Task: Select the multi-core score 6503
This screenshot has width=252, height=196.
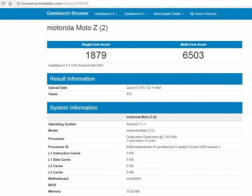Action: coord(193,55)
